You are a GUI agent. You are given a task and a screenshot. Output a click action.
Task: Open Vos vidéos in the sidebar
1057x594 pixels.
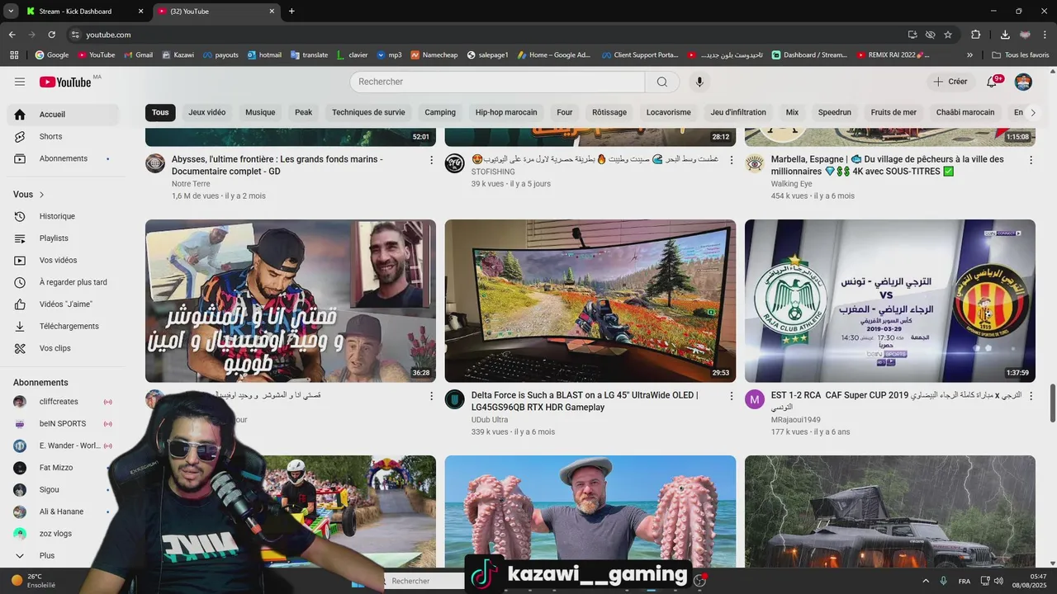tap(63, 260)
